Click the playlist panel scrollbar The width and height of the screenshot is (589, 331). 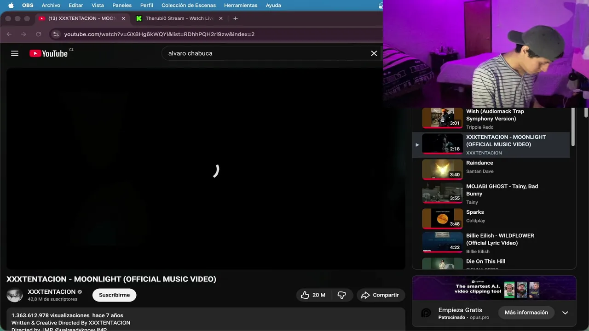point(573,128)
